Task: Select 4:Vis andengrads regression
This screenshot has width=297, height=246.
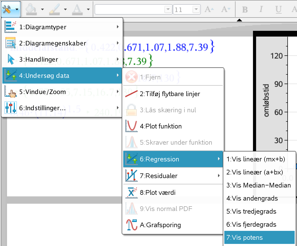Action: 259,198
